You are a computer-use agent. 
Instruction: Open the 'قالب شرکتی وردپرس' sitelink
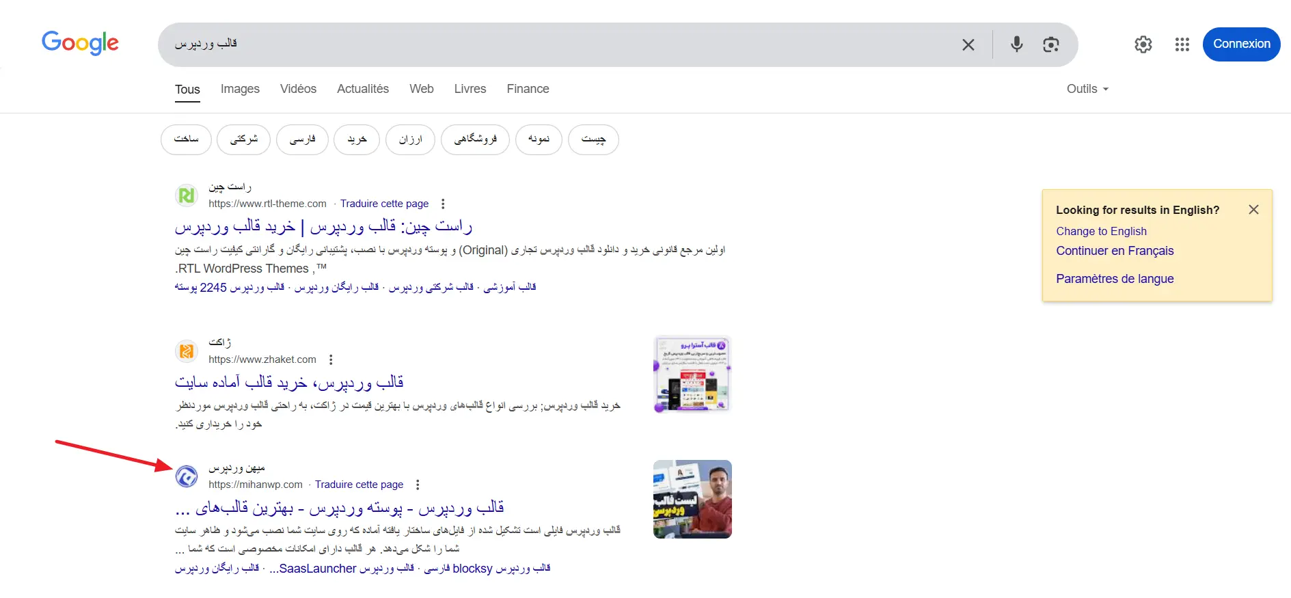(x=431, y=288)
